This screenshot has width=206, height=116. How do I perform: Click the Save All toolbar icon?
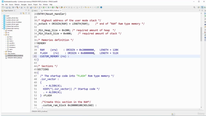[10, 7]
